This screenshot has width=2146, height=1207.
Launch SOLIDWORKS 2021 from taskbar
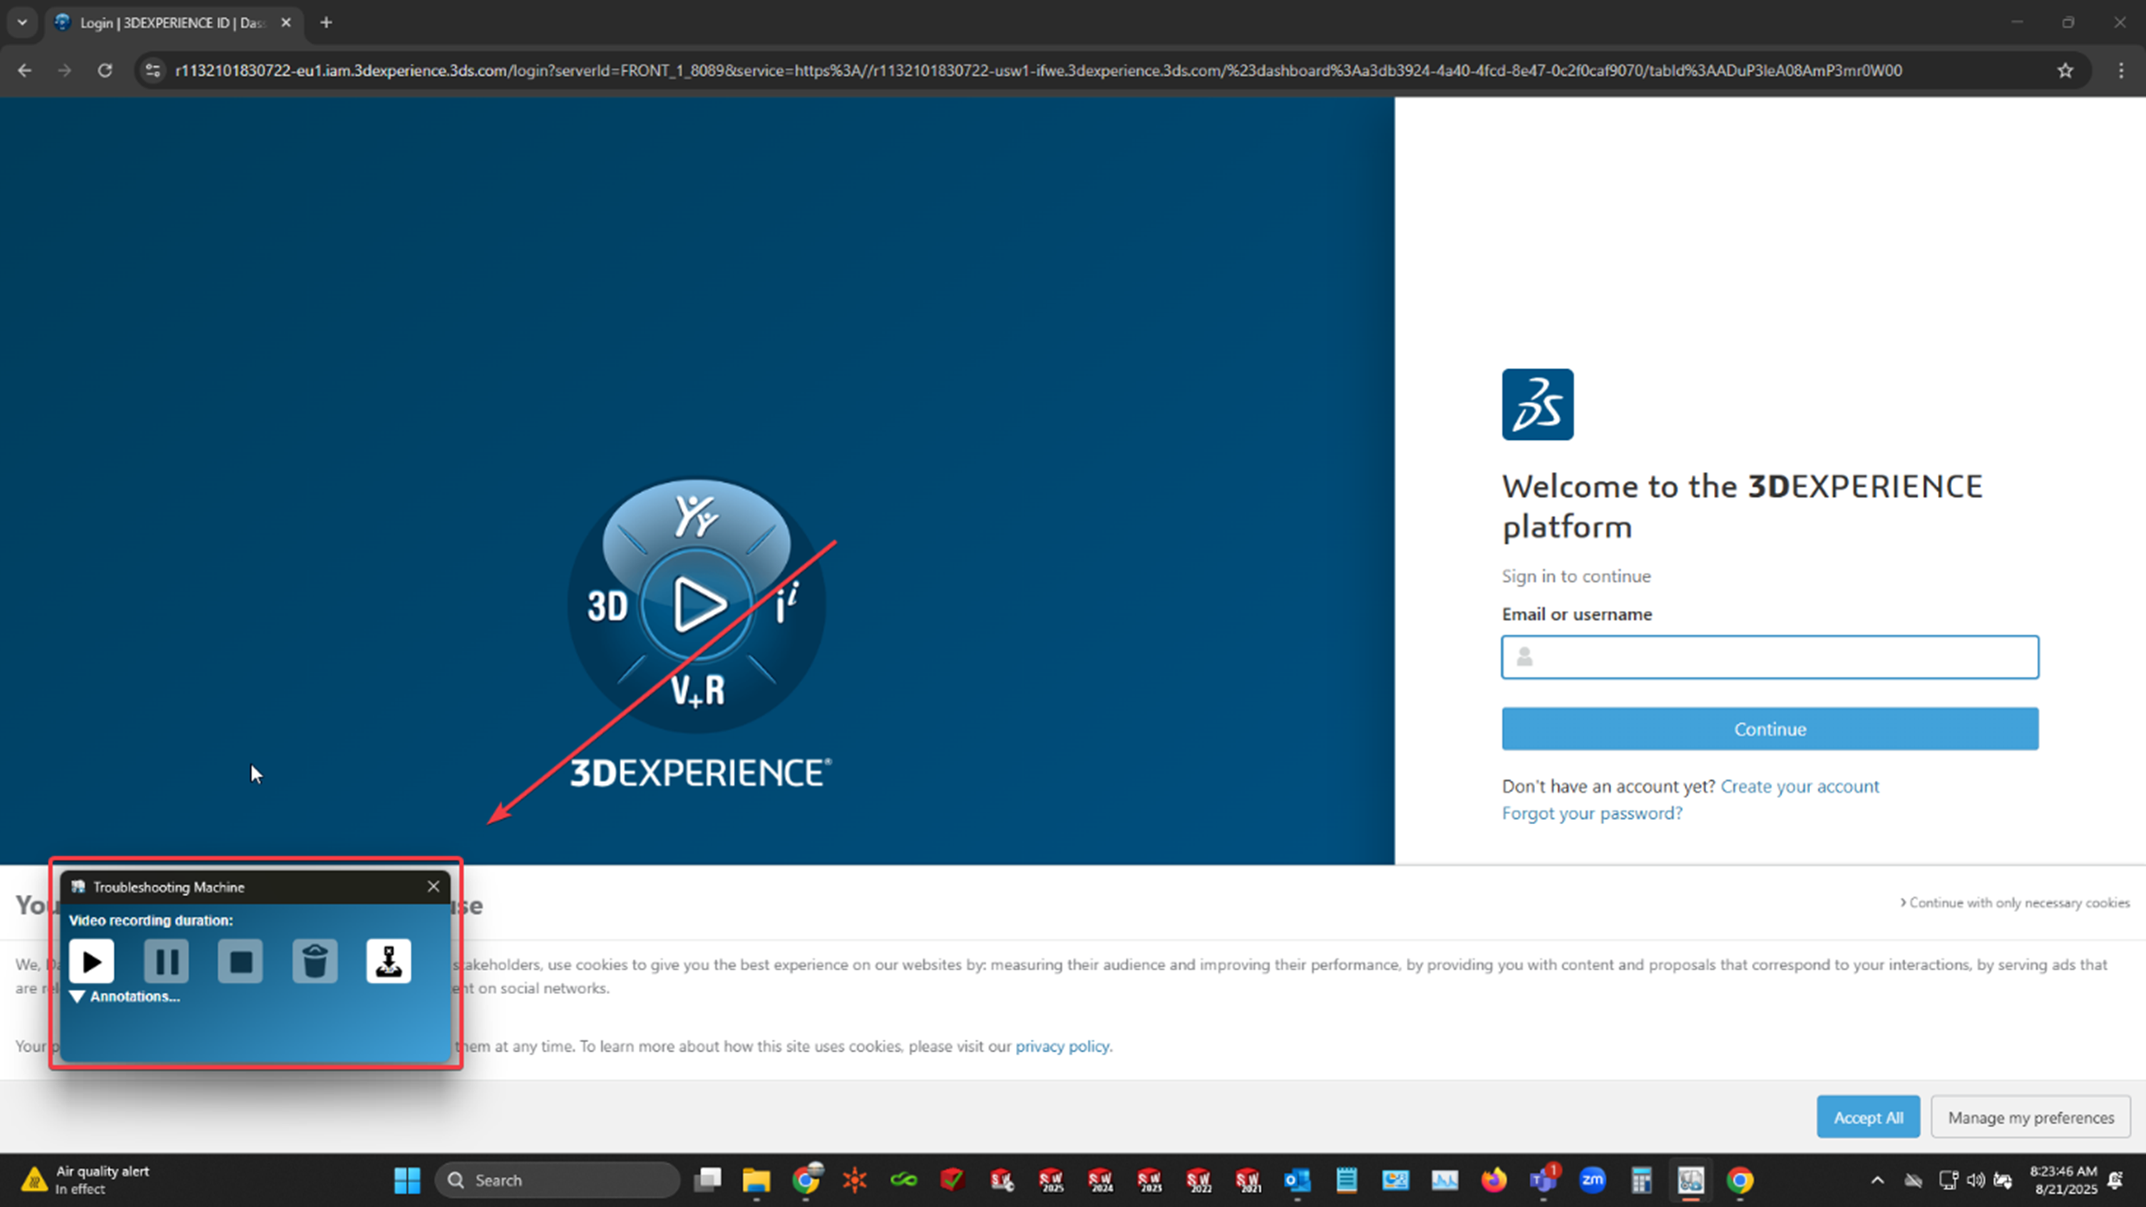click(x=1248, y=1179)
